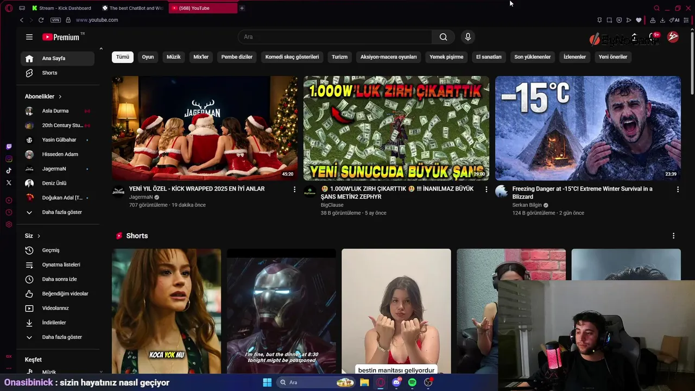Open YouTube notifications bell with 9+ badge

[x=653, y=37]
